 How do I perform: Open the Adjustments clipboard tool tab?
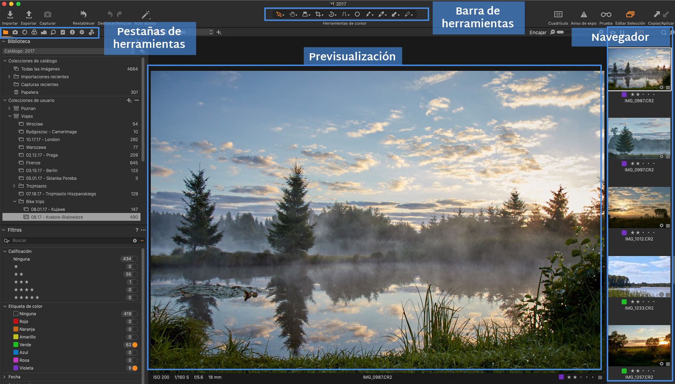point(63,32)
